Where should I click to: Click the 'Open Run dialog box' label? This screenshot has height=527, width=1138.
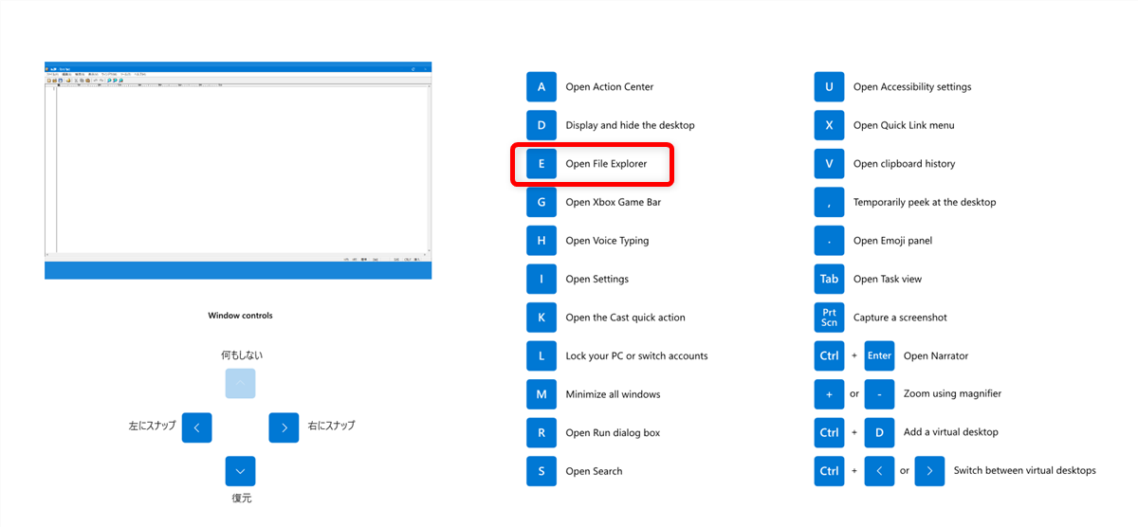(614, 433)
